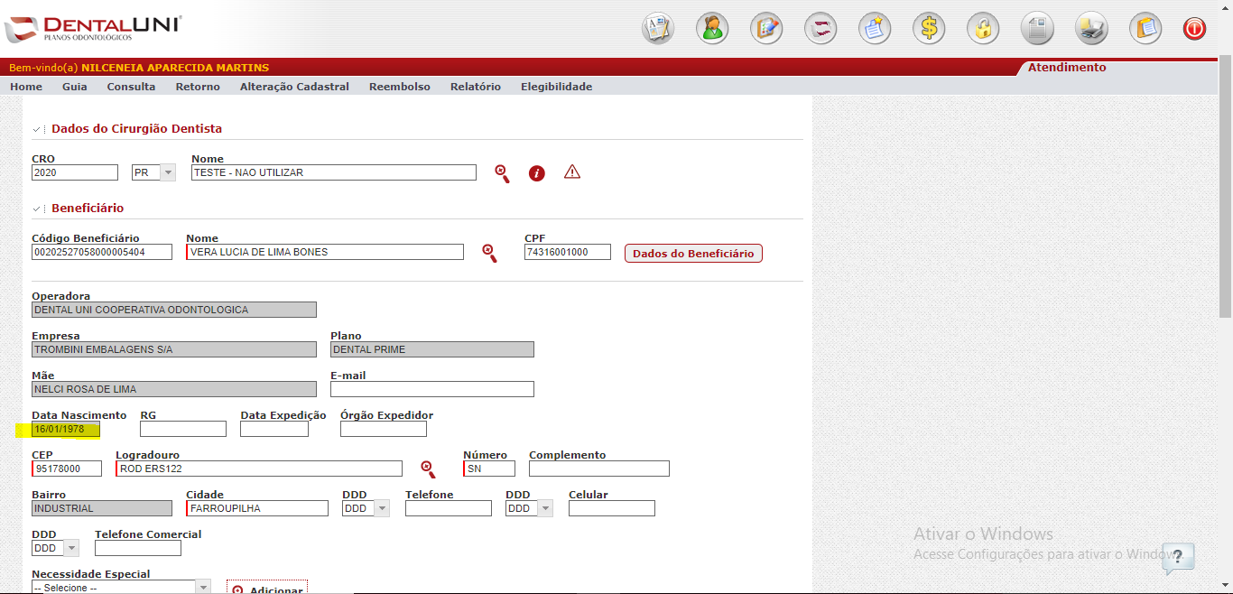Search dentist with magnifier beside TESTE name
This screenshot has height=594, width=1233.
pos(502,173)
